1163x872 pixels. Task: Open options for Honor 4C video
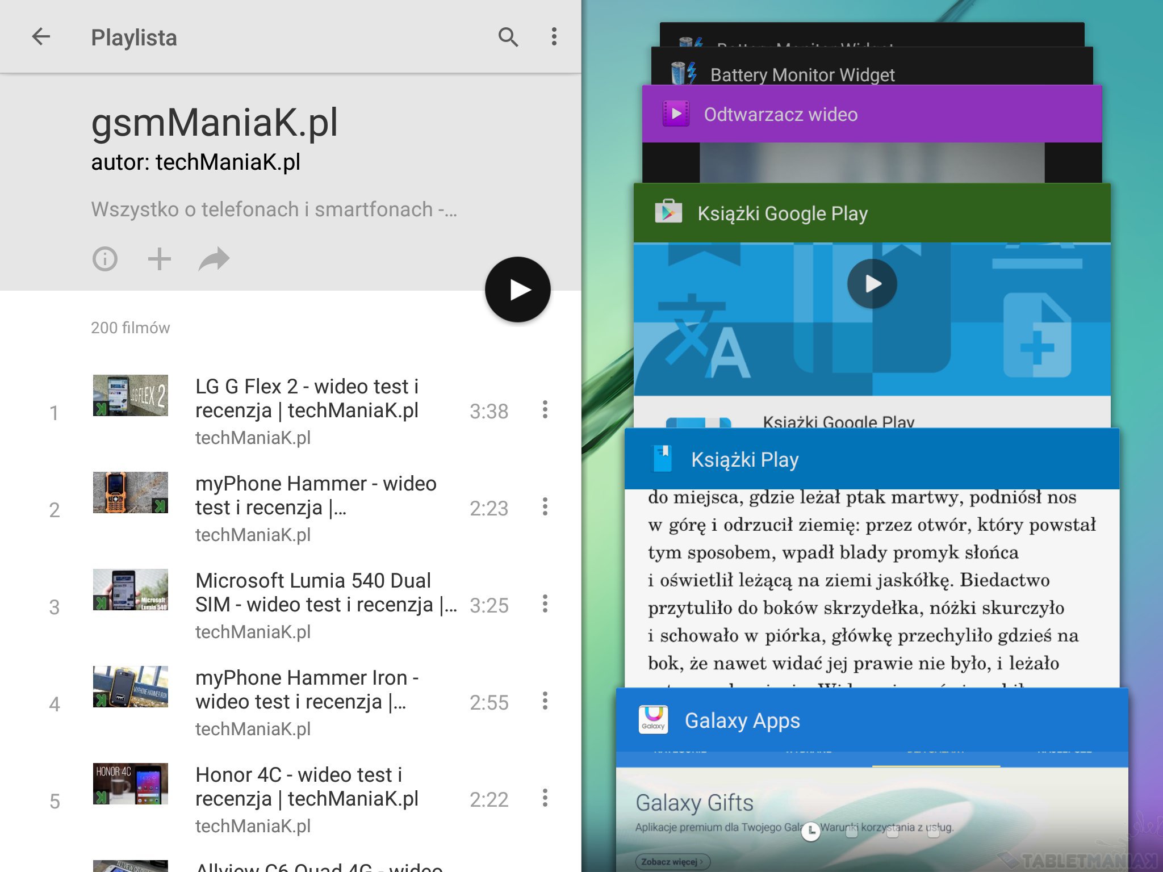click(545, 798)
